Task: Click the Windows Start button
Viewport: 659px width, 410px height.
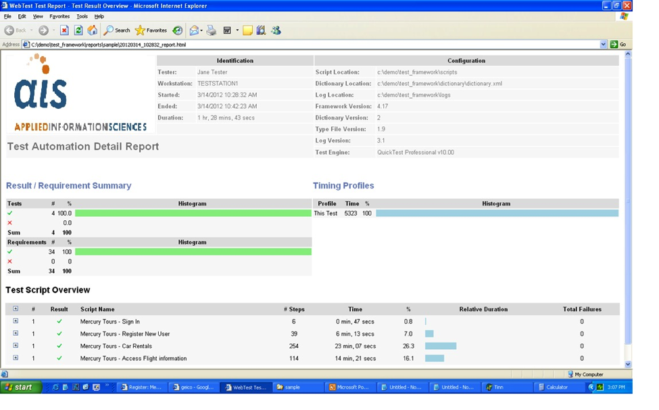Action: click(x=21, y=388)
